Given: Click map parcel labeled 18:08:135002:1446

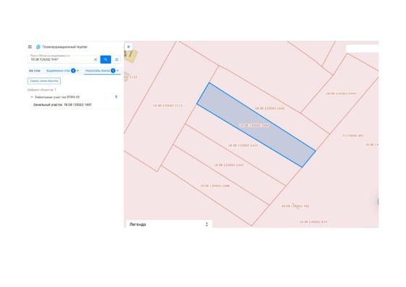Looking at the screenshot, I should 215,186.
